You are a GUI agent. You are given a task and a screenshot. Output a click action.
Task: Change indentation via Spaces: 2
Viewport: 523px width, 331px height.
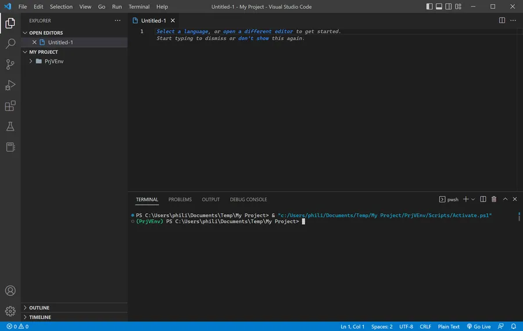click(382, 326)
